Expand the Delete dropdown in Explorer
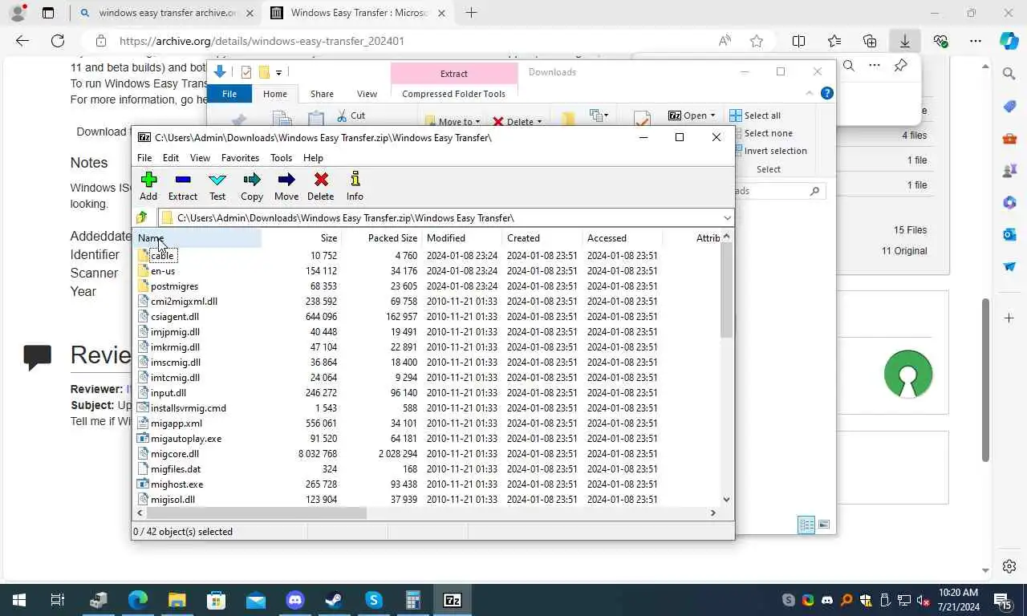Viewport: 1027px width, 616px height. (539, 122)
